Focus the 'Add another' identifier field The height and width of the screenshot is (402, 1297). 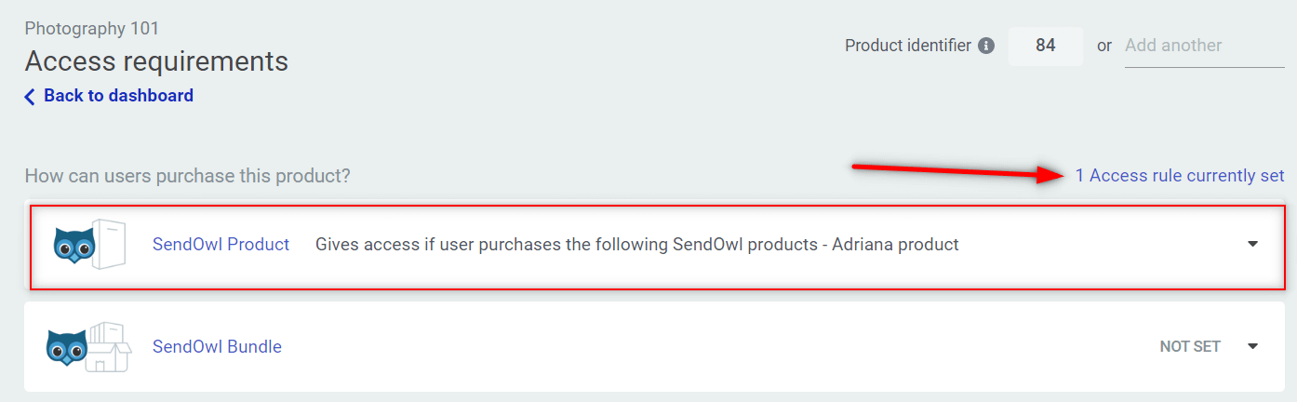[1203, 46]
